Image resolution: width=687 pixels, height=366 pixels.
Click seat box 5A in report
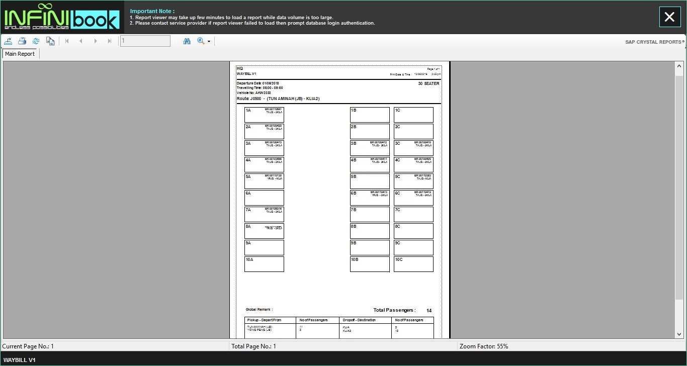click(264, 181)
